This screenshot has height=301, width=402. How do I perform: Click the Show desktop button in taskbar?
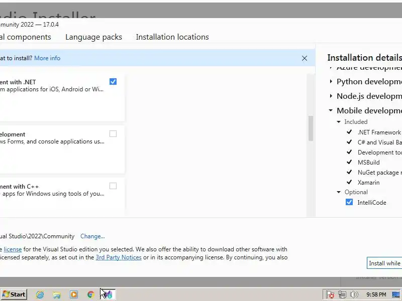(396, 294)
